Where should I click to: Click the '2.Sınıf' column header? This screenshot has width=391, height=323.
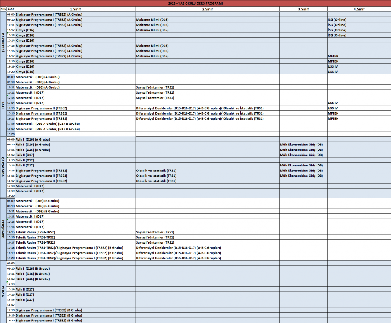[x=207, y=9]
